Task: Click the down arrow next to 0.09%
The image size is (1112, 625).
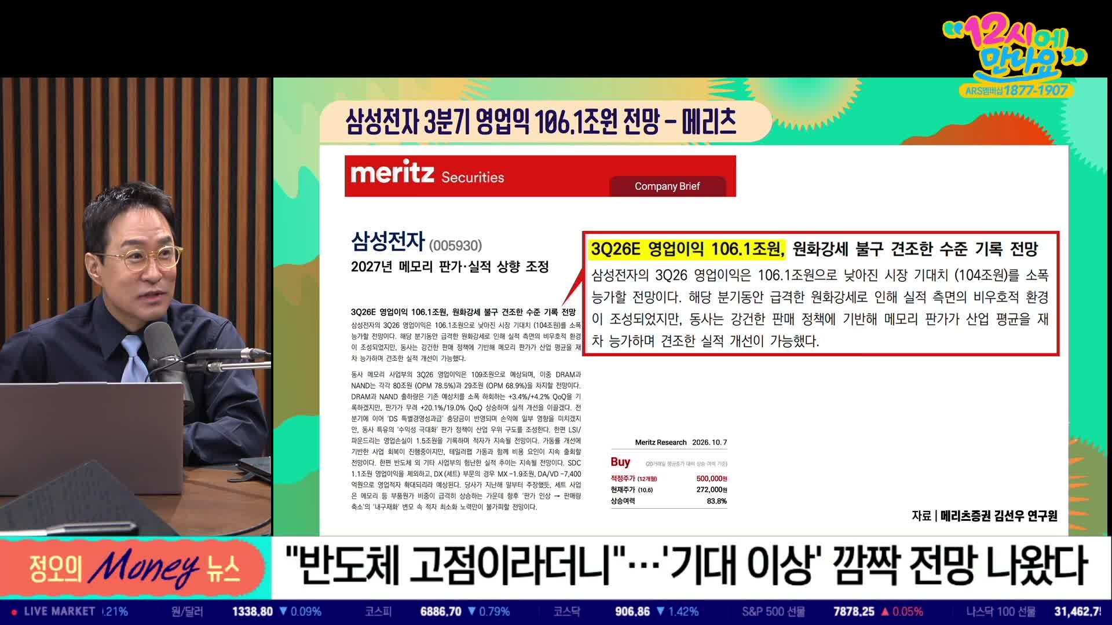Action: [x=283, y=612]
